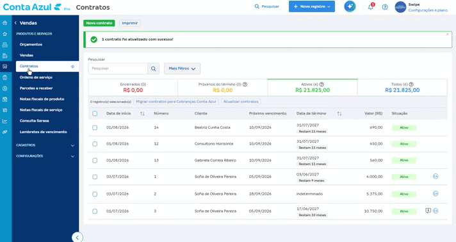The height and width of the screenshot is (242, 456).
Task: Open the dollar coin icon in the left rail
Action: pyautogui.click(x=5, y=88)
